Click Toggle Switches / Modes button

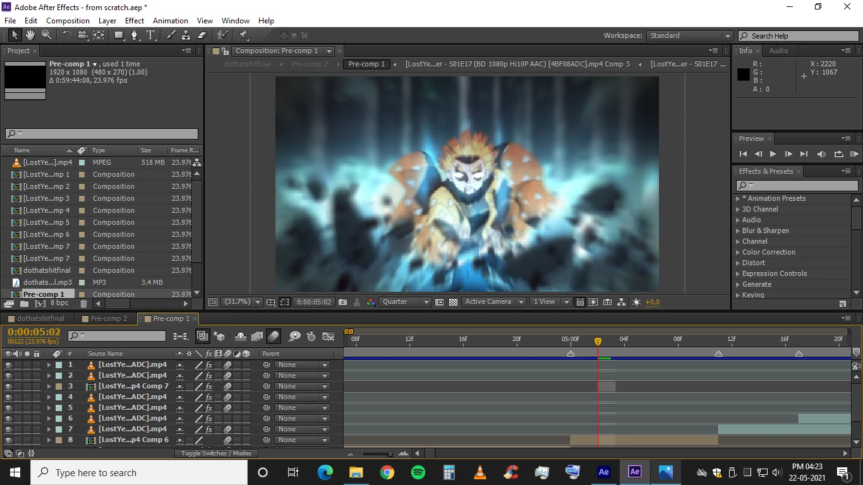point(216,453)
